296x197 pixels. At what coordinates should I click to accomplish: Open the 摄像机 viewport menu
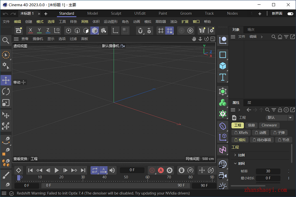click(x=38, y=39)
